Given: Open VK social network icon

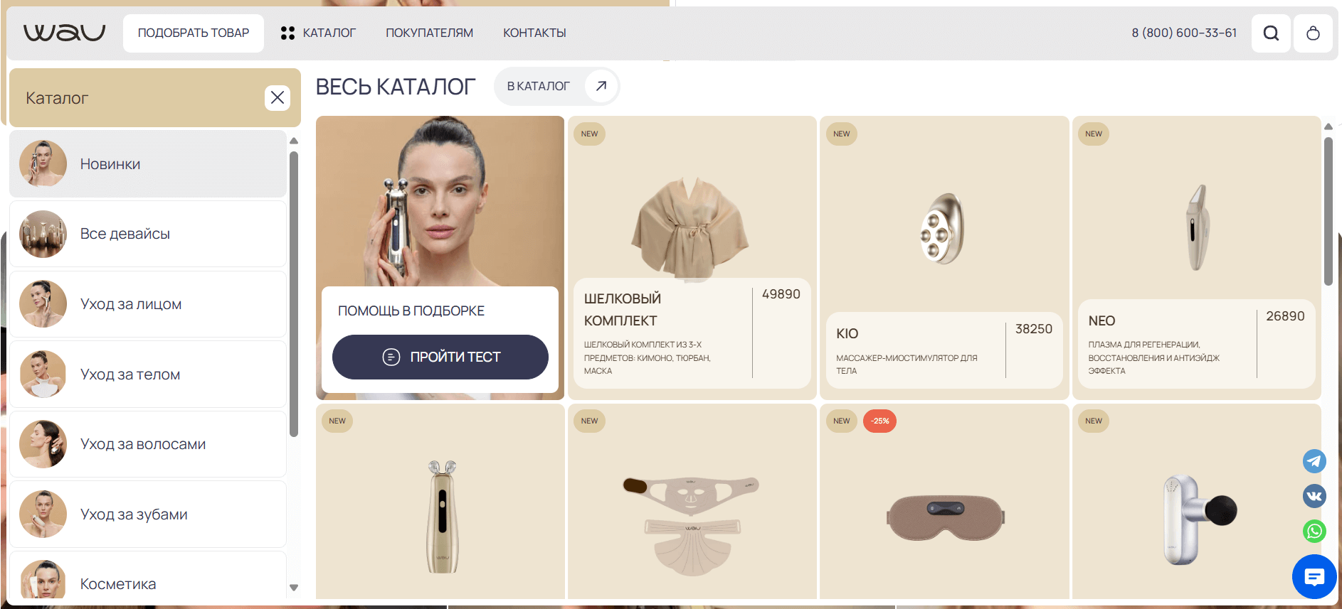Looking at the screenshot, I should 1314,496.
